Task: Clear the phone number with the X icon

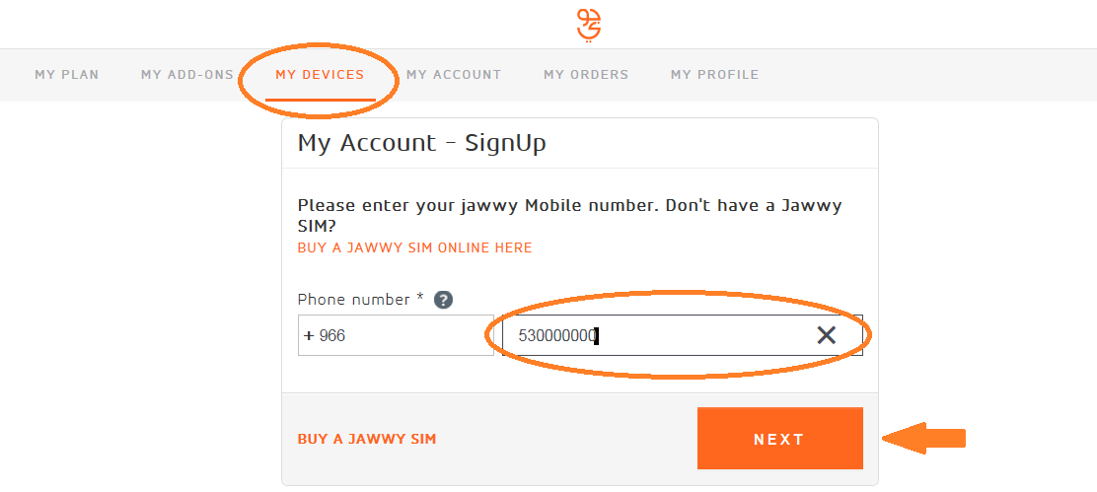Action: coord(827,335)
